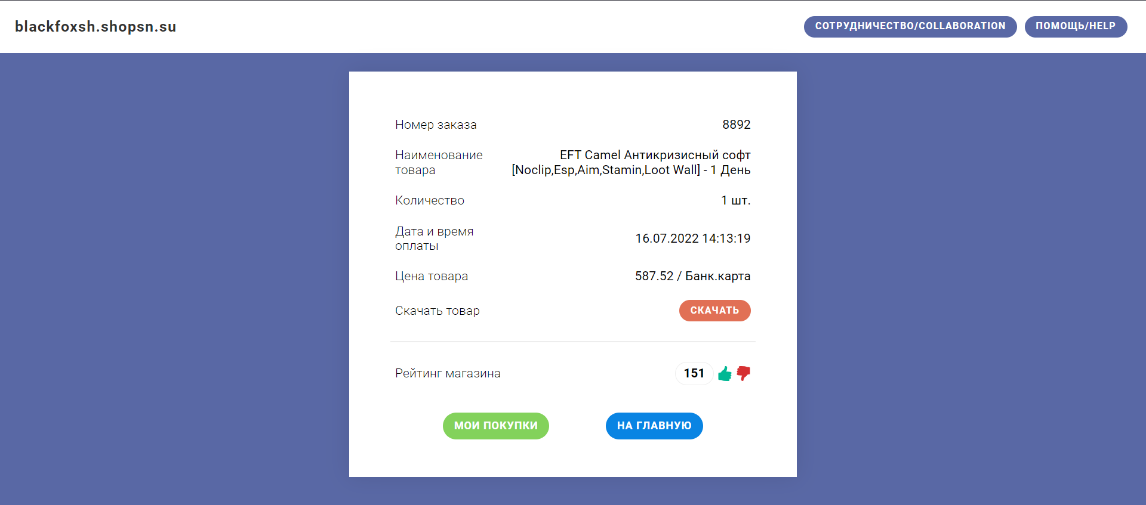Click the price 587.52 / Банк.карта

pos(692,276)
